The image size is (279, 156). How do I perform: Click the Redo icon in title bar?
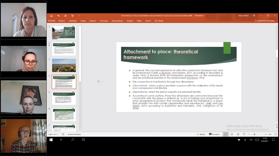click(x=65, y=16)
